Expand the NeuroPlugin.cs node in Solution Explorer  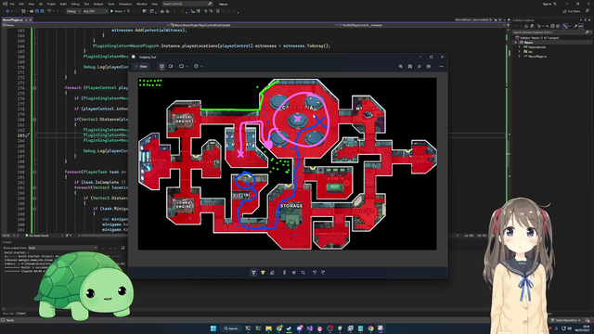tap(520, 56)
